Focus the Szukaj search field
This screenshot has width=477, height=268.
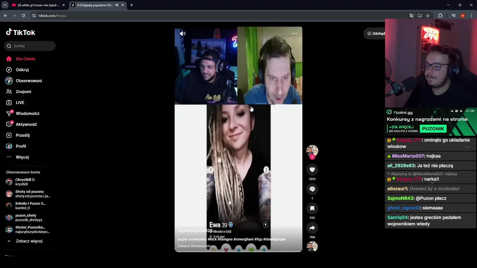pos(30,46)
